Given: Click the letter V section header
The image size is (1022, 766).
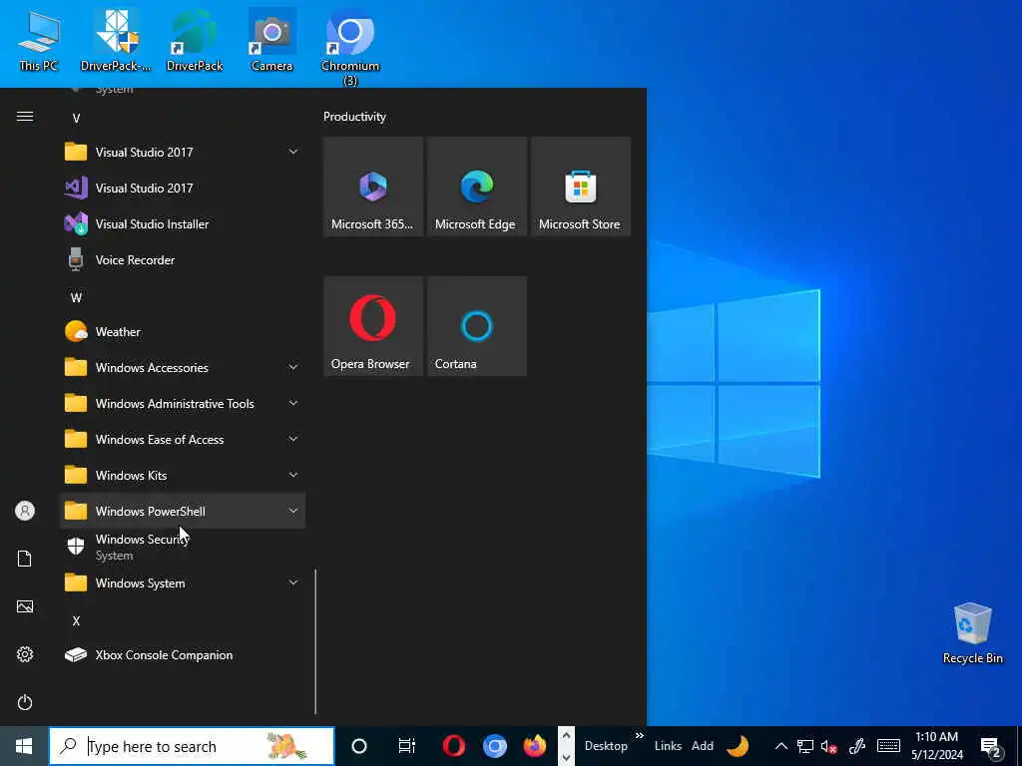Looking at the screenshot, I should (76, 118).
